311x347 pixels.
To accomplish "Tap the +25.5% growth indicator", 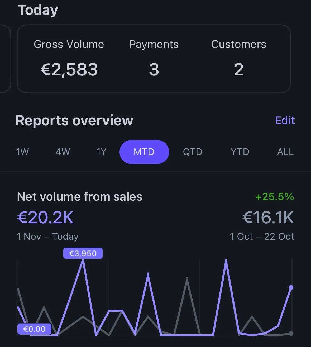I will [274, 197].
